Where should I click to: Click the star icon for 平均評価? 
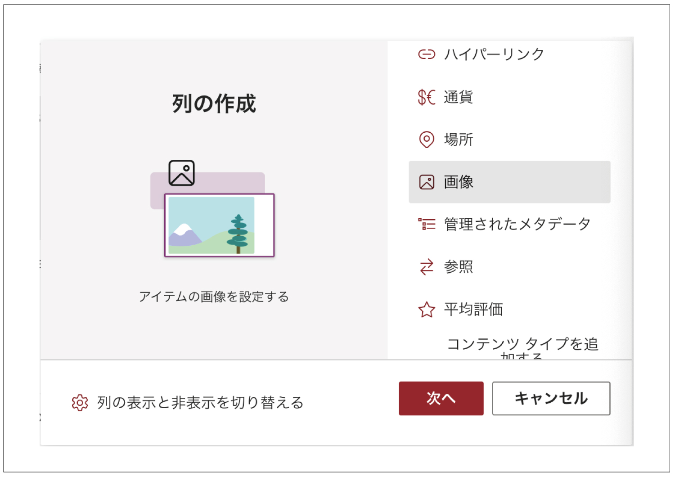(427, 310)
